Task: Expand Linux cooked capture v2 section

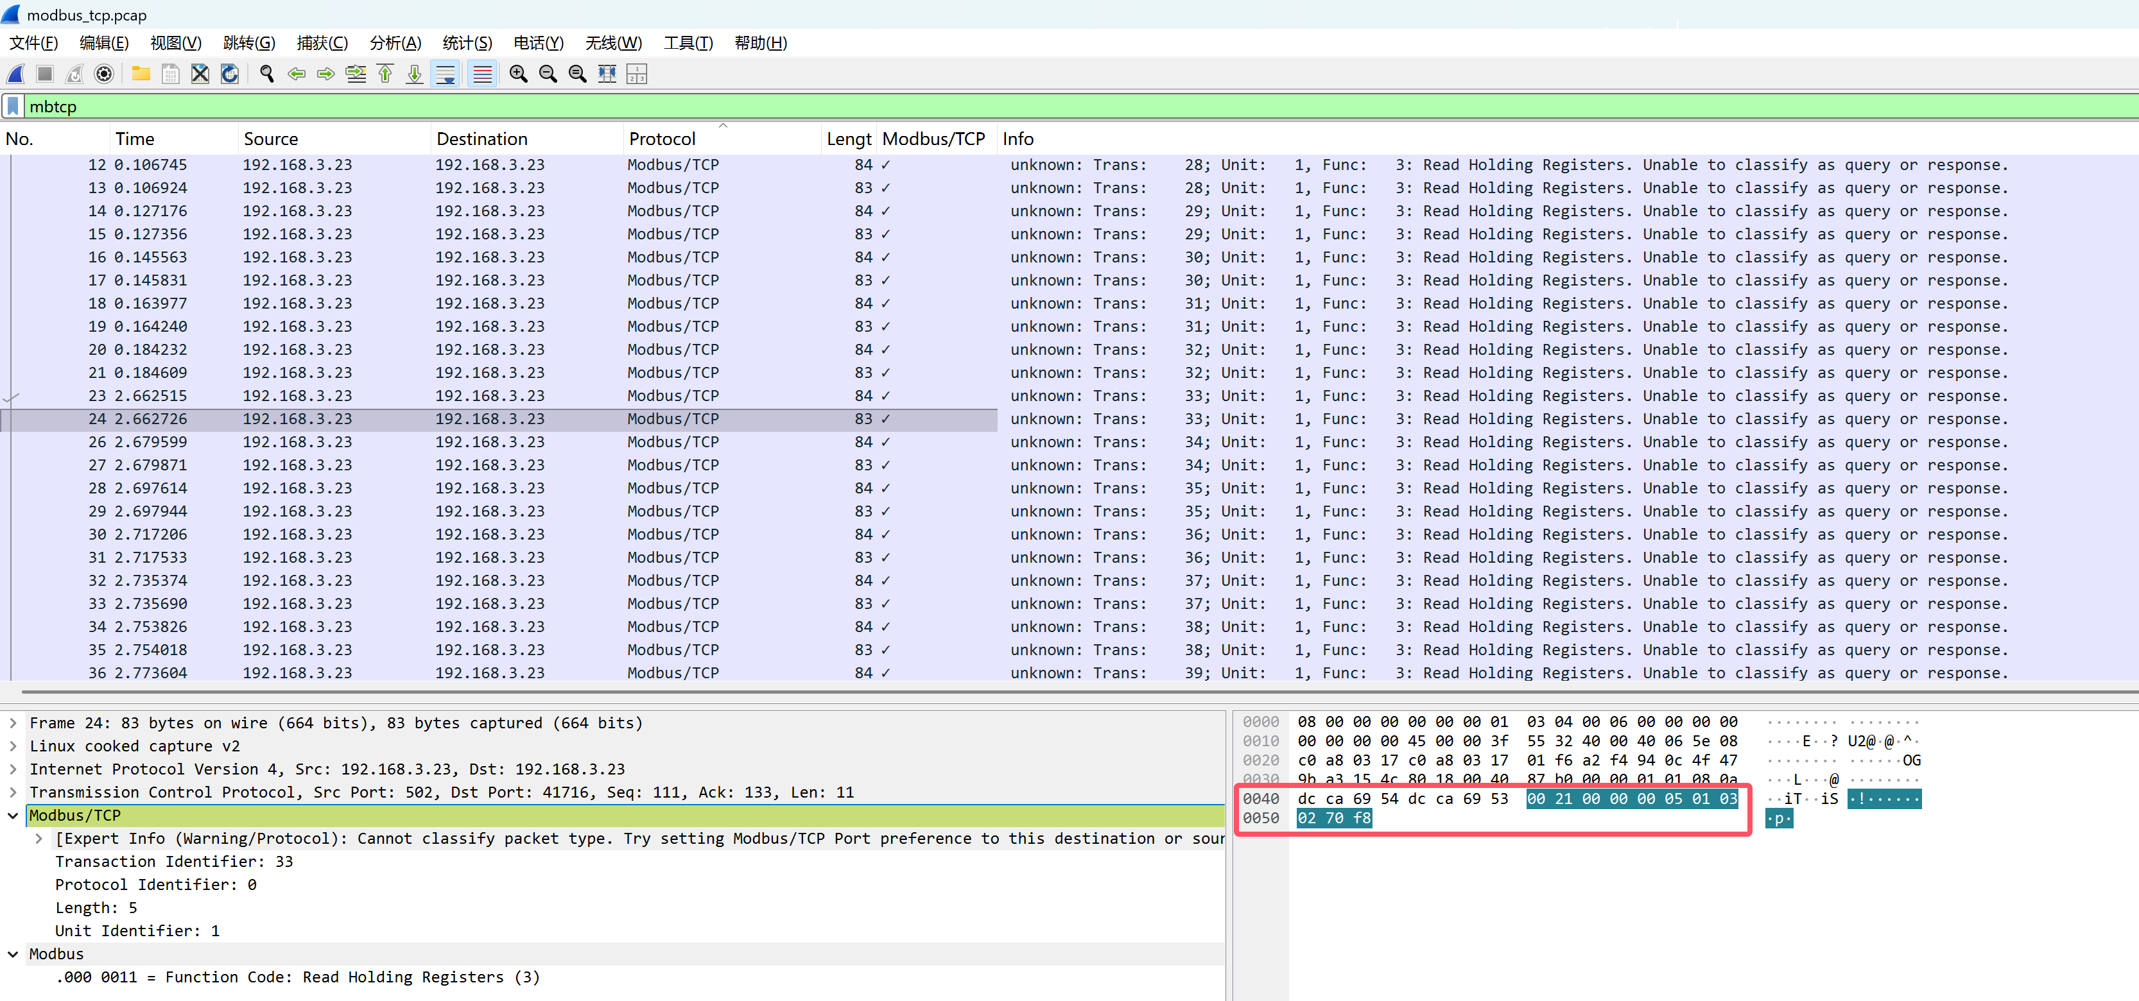Action: (13, 746)
